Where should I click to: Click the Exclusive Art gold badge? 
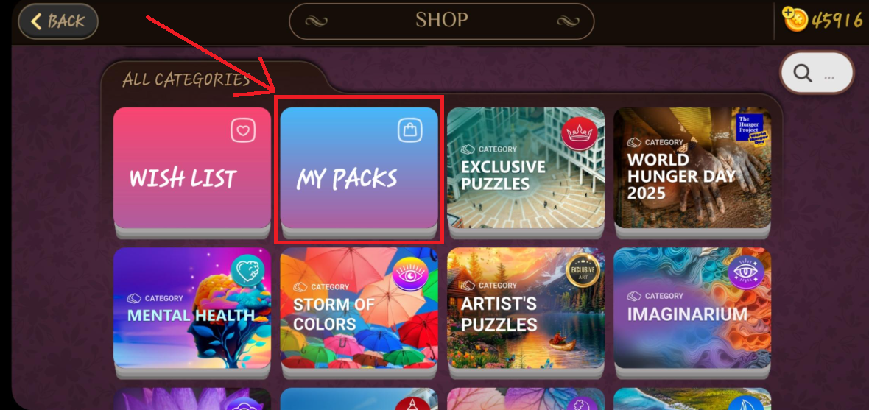click(583, 269)
